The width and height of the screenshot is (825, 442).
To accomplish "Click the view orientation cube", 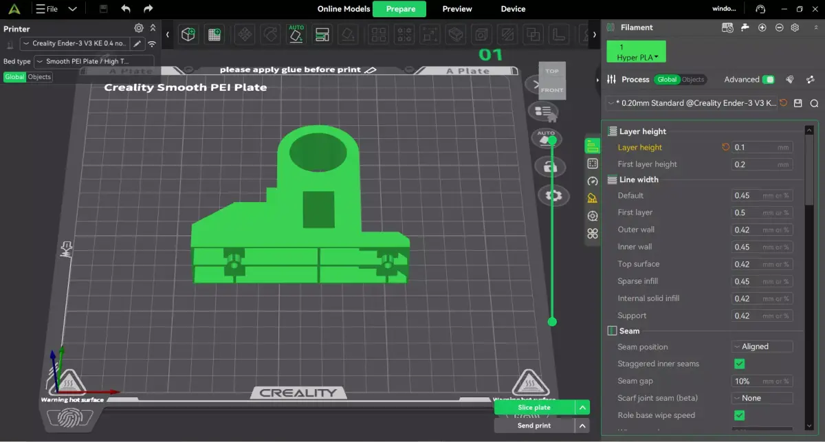I will [552, 80].
